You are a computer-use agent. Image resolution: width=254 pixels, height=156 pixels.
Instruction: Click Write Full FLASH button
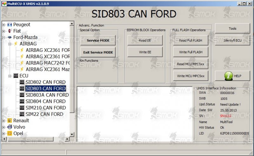(191, 52)
